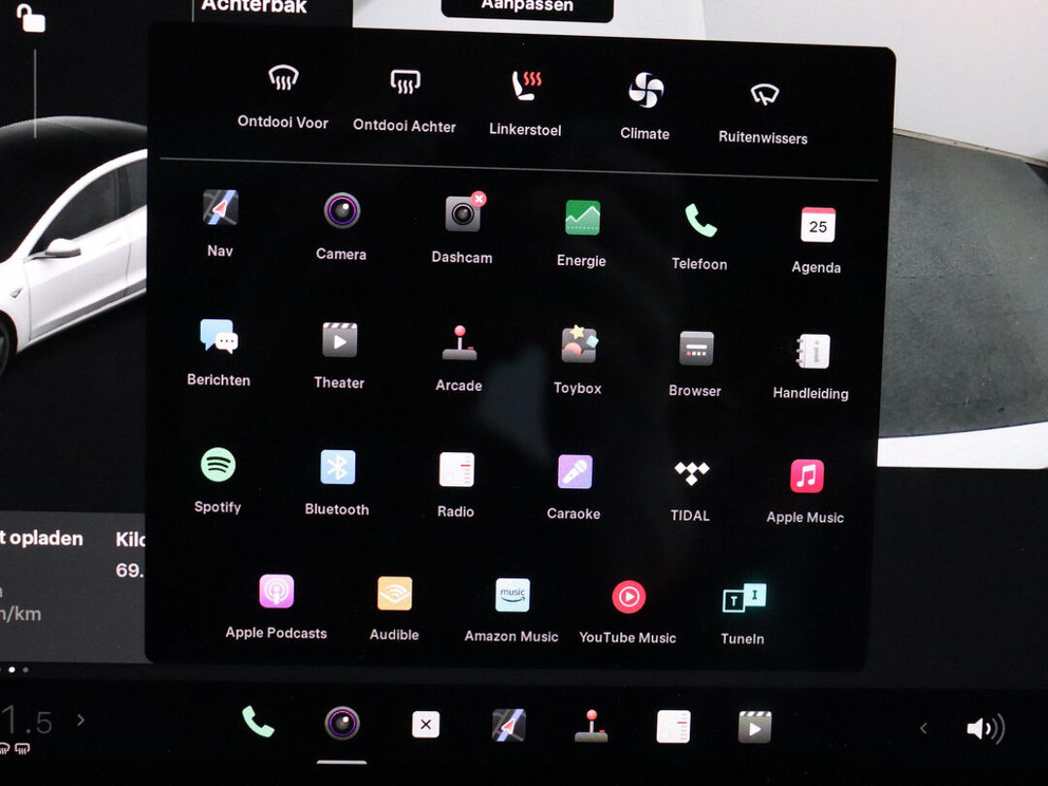Screen dimensions: 1048x786
Task: Open the Theater shortcut in bottom dock
Action: pyautogui.click(x=754, y=726)
